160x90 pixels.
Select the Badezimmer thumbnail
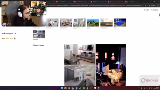coord(79,22)
